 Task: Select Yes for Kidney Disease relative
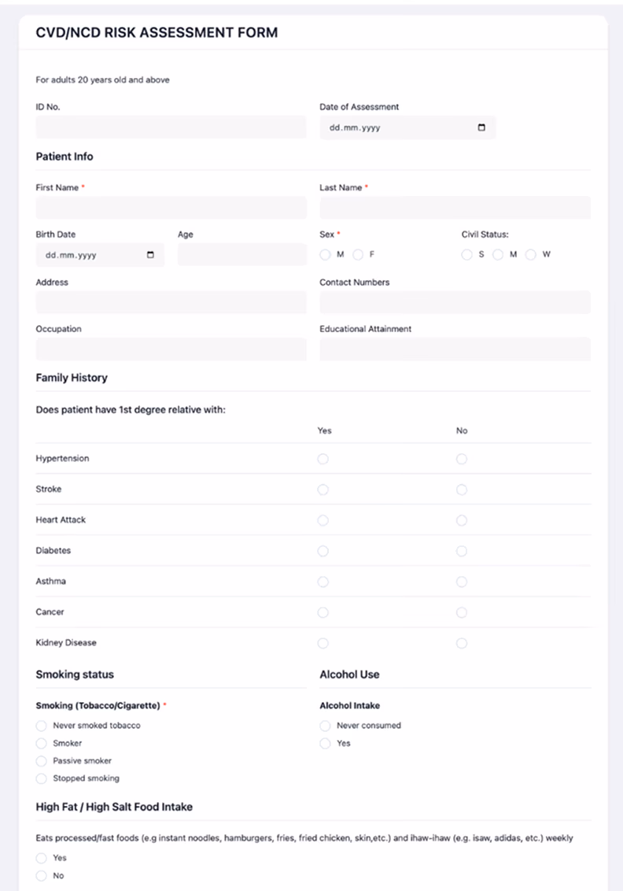(x=323, y=643)
